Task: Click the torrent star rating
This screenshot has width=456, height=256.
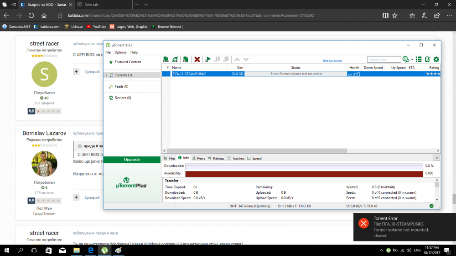Action: (x=433, y=74)
